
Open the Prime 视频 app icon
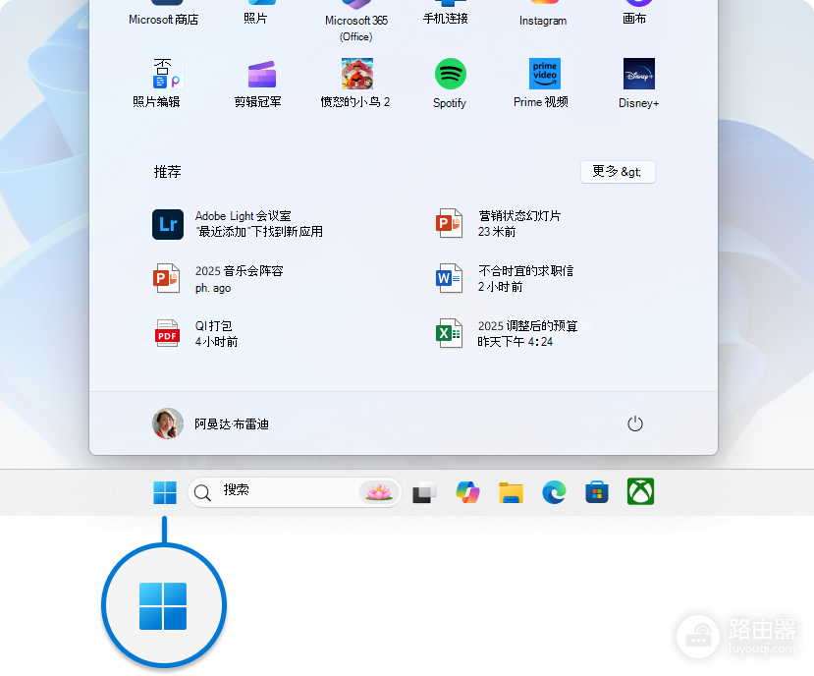(545, 74)
